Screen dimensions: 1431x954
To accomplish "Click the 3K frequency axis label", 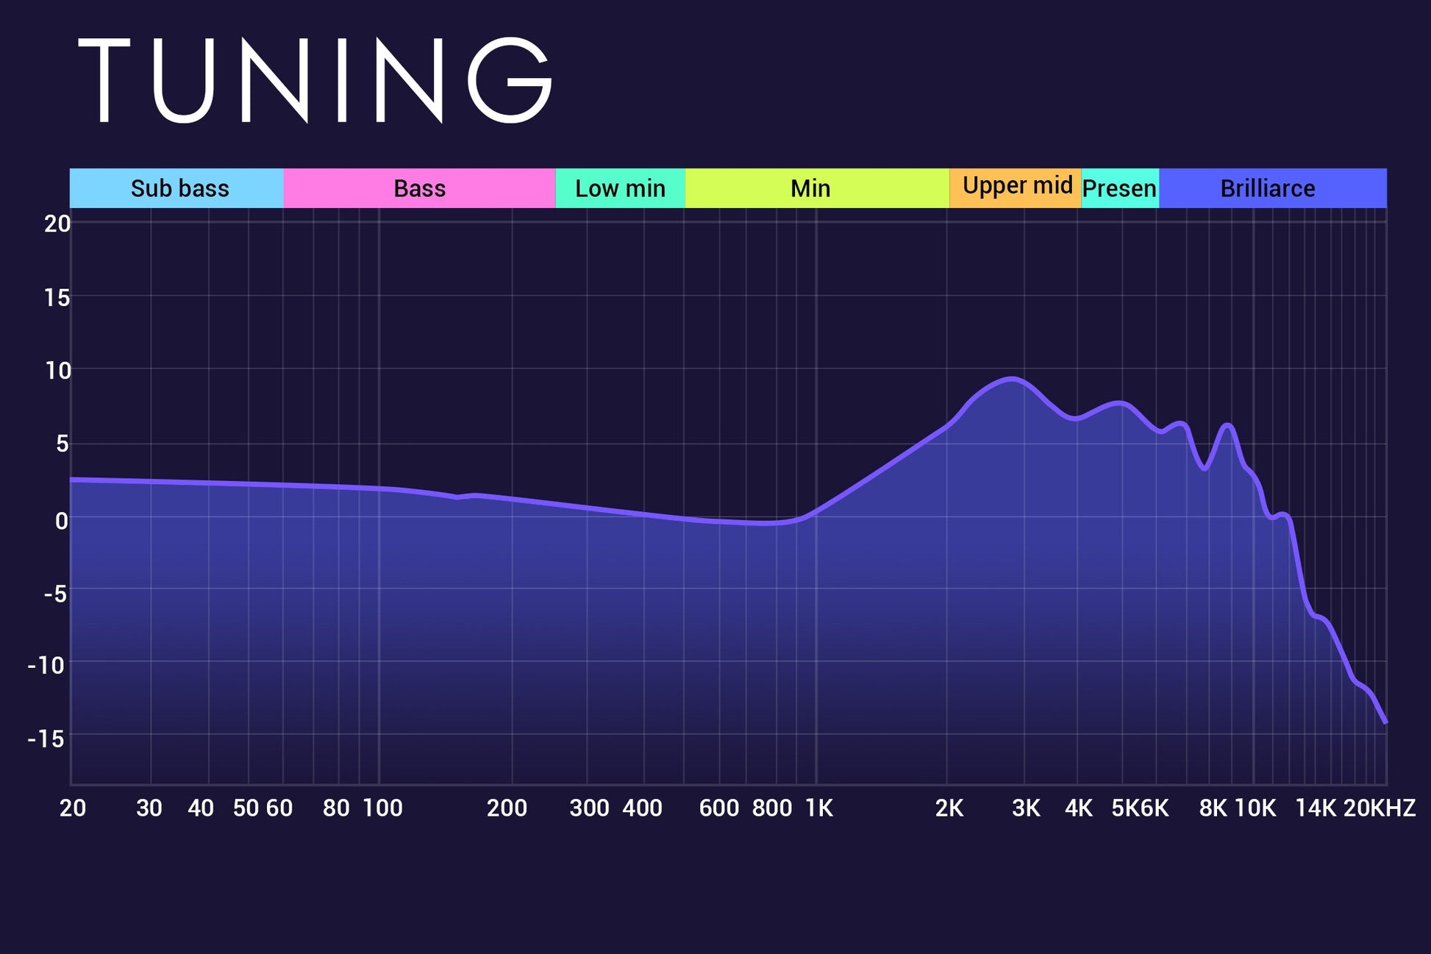I will (x=1026, y=808).
